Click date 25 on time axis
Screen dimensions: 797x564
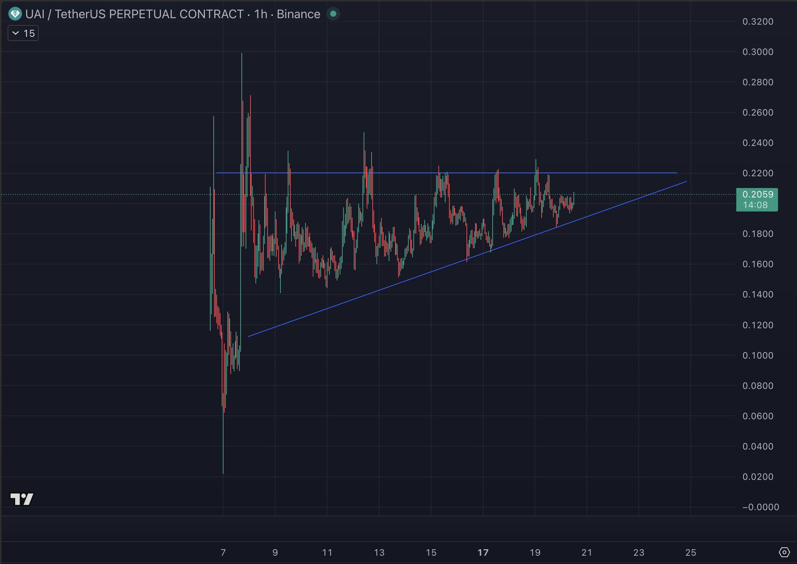pos(690,552)
